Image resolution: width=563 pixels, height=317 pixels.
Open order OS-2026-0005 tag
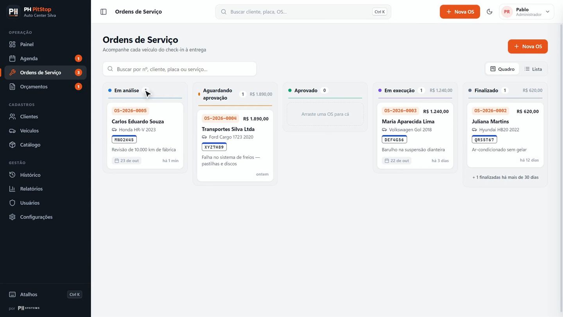click(x=130, y=111)
